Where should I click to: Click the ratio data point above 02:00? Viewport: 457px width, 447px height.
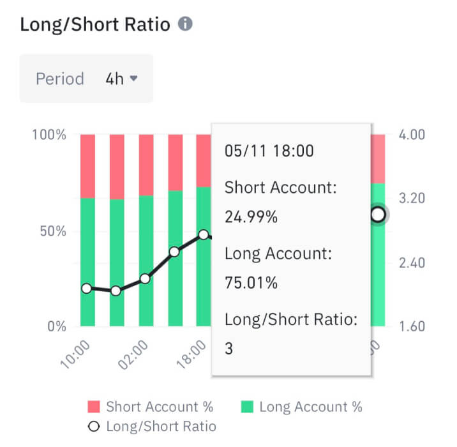pos(146,278)
